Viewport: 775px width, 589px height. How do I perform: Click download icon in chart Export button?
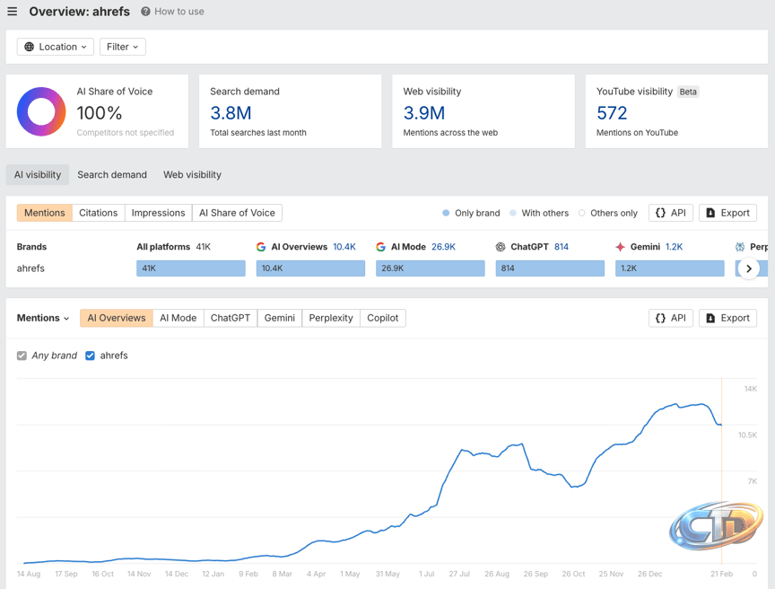(710, 318)
